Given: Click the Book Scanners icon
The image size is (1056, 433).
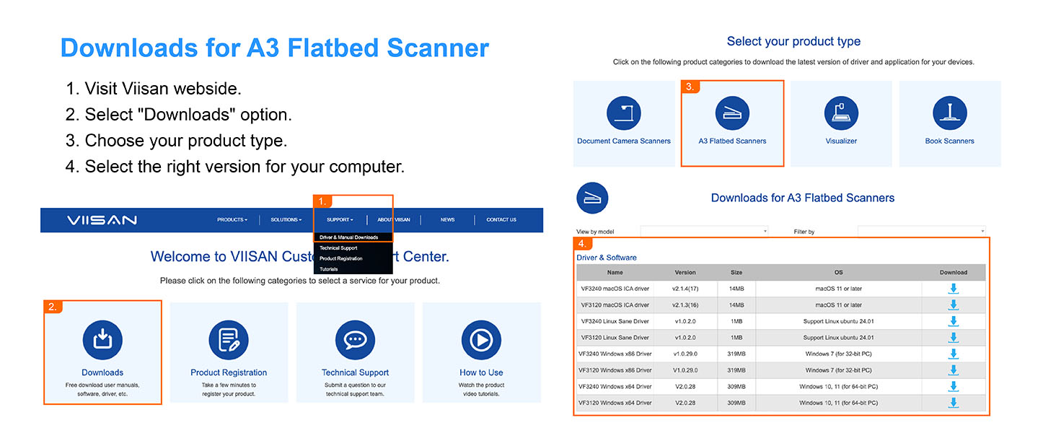Looking at the screenshot, I should pyautogui.click(x=949, y=114).
